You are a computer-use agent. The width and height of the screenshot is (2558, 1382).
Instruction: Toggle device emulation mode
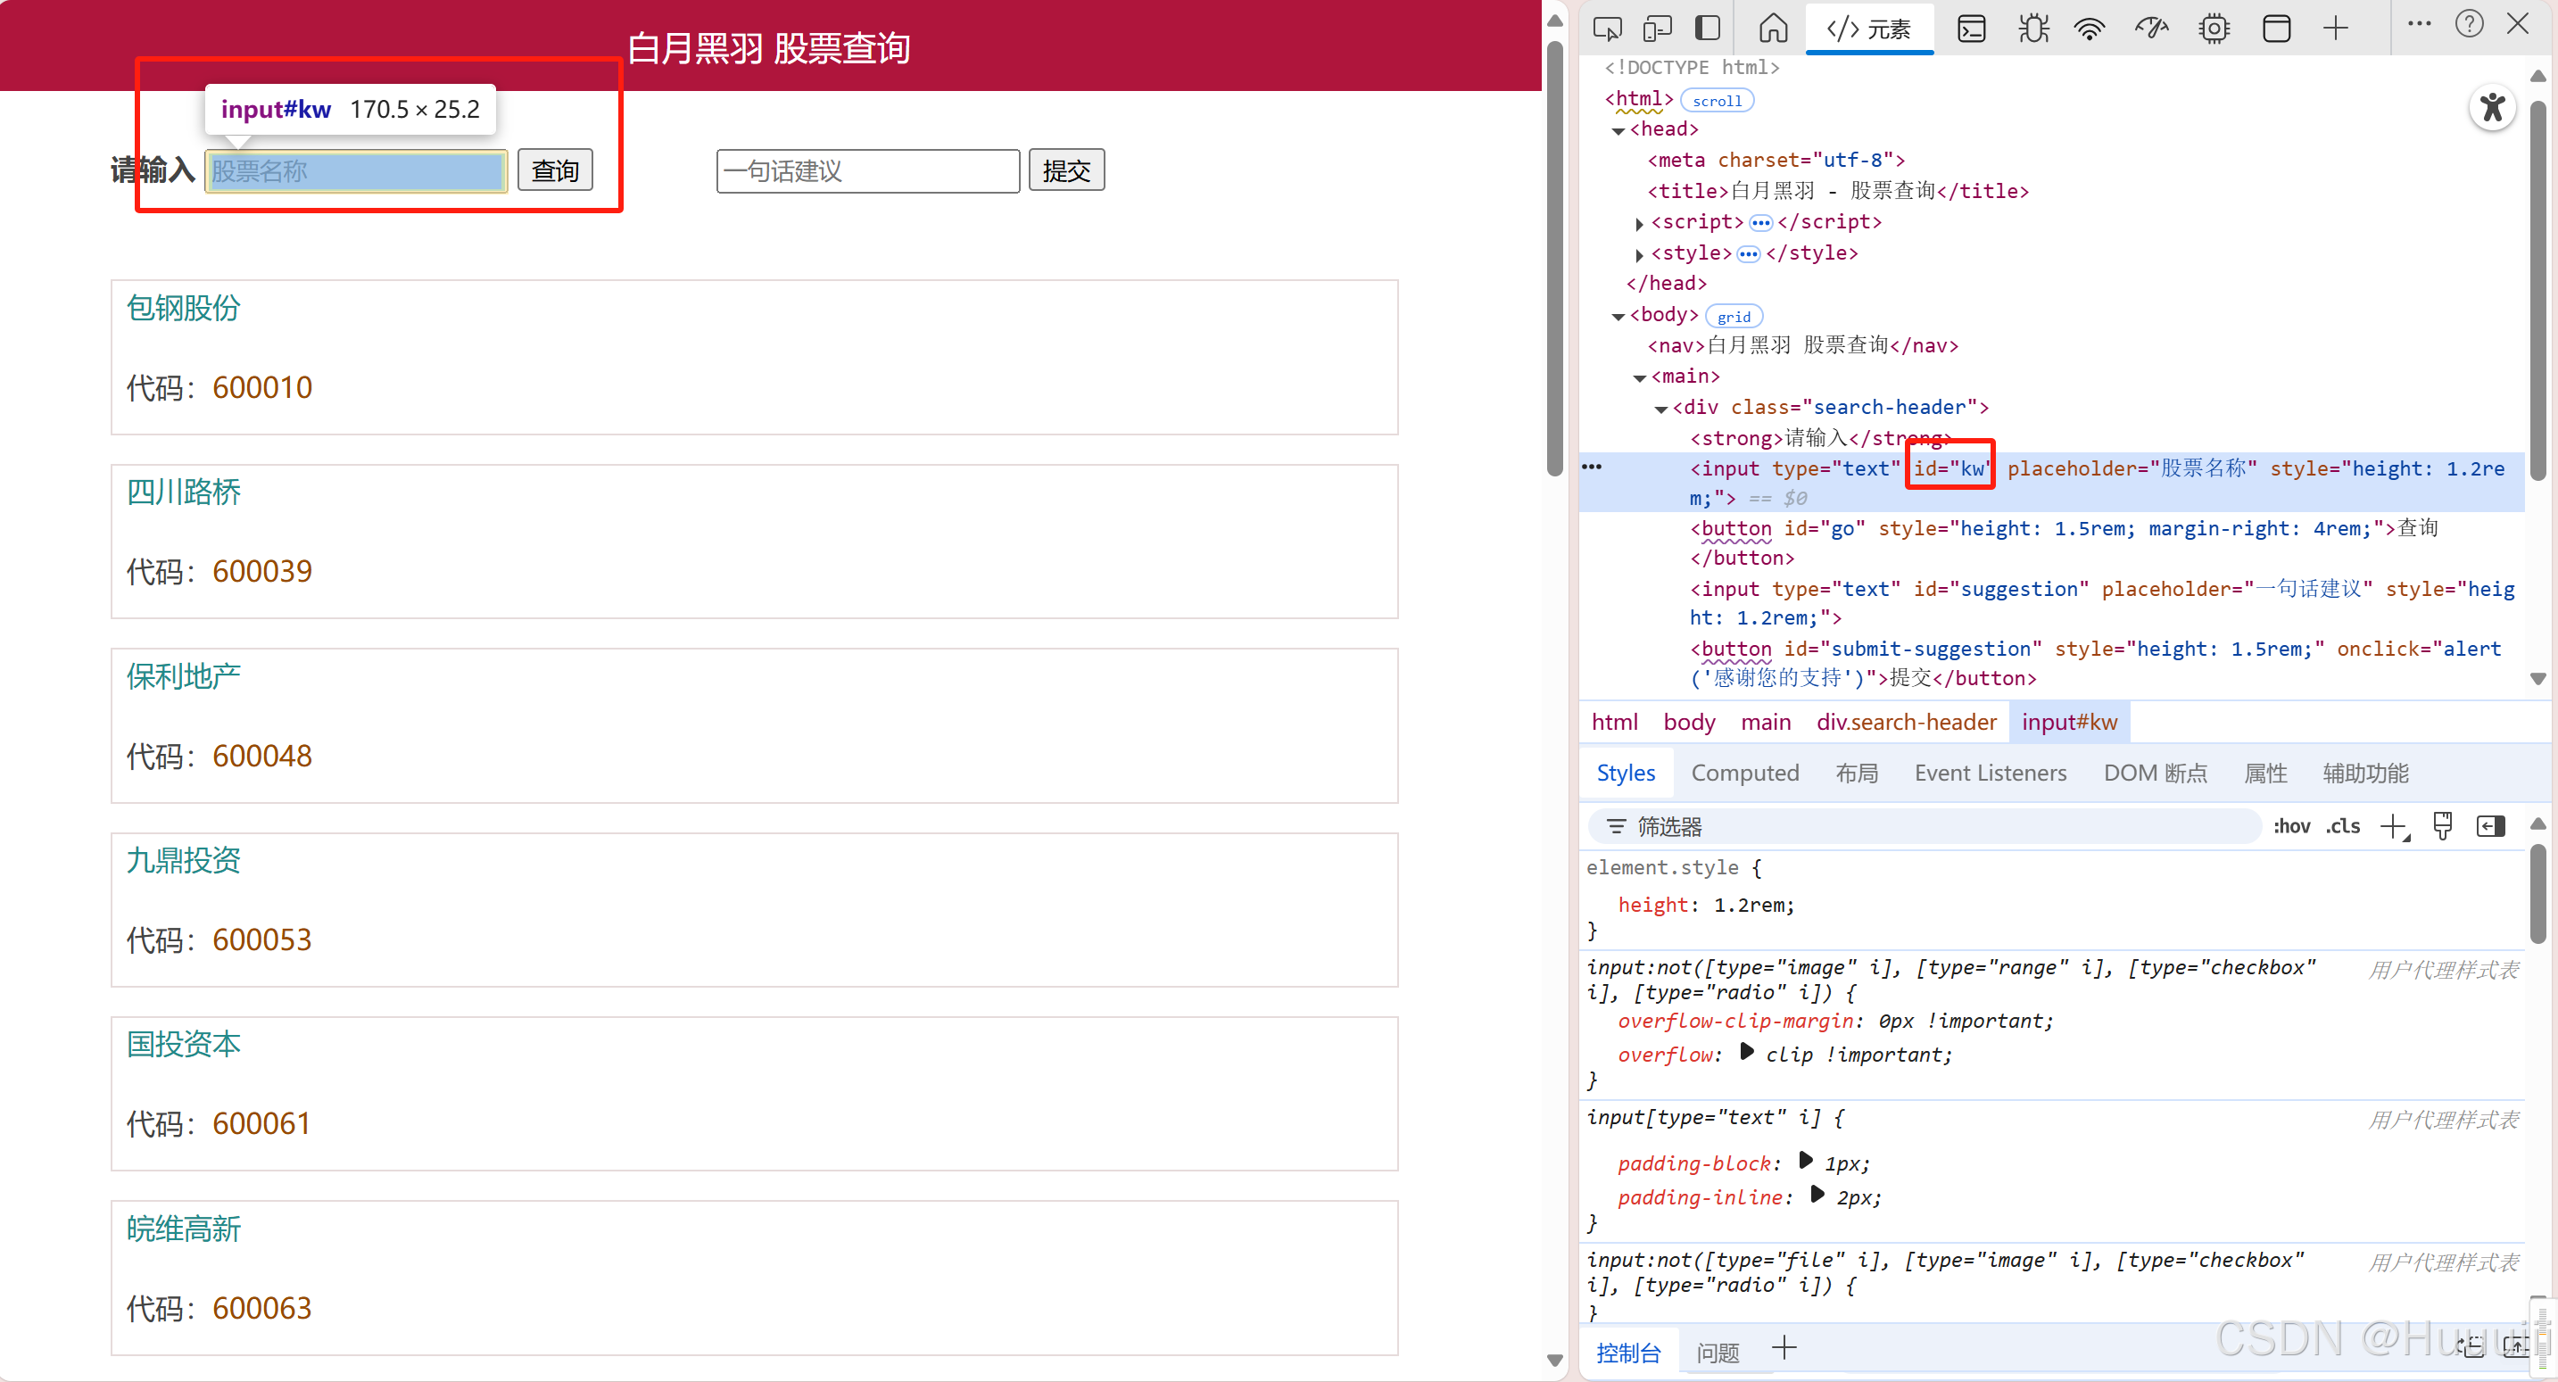tap(1656, 28)
